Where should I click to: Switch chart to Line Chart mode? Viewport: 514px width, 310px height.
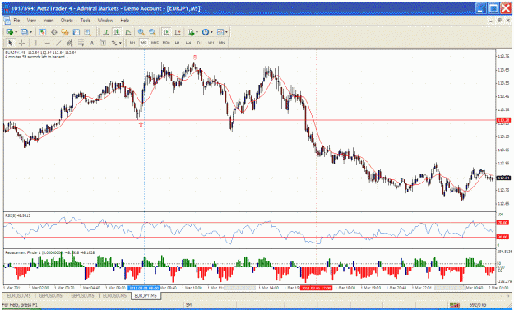pos(128,32)
